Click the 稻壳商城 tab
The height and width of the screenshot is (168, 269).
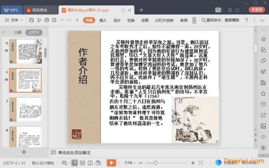point(40,10)
